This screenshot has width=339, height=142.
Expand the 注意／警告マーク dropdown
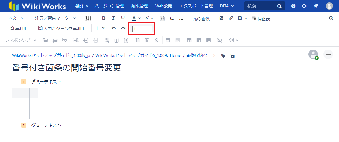(55, 18)
